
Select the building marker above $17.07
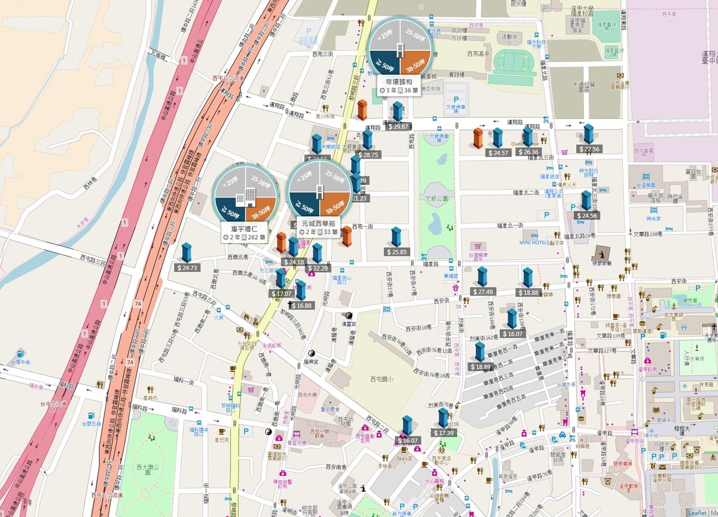[x=281, y=279]
